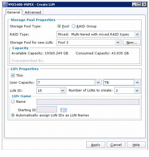Open the RAID Type dropdown

(x=137, y=34)
